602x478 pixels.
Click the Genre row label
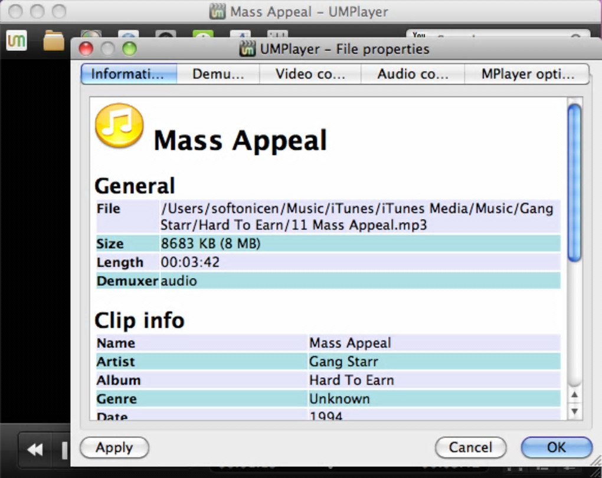(117, 399)
